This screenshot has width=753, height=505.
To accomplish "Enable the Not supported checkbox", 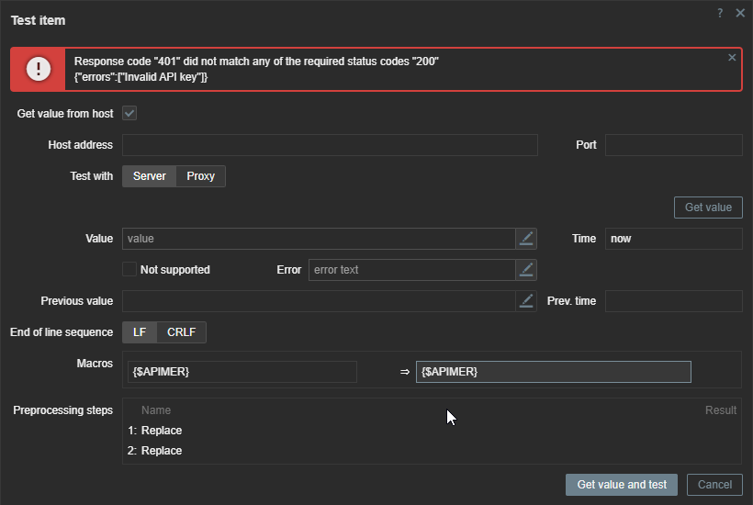I will click(x=129, y=270).
